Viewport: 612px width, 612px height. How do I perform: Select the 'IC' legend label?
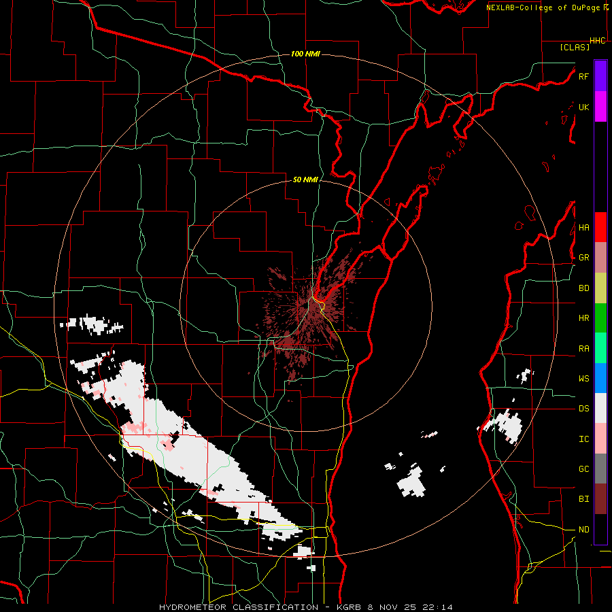583,439
